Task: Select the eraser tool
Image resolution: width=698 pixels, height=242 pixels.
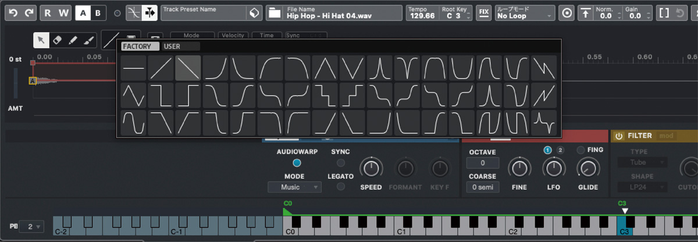Action: (x=57, y=40)
